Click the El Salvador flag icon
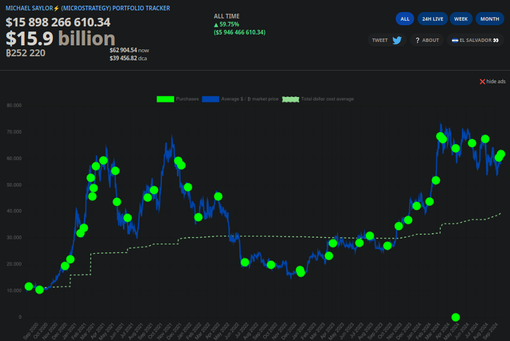Image resolution: width=510 pixels, height=341 pixels. pos(454,40)
